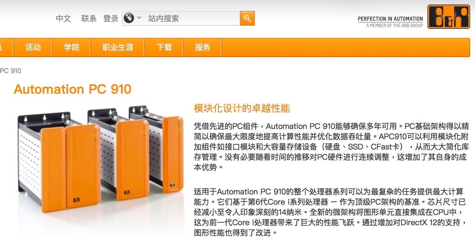475x247 pixels.
Task: Click the 模块化设计的卓越性能 subheading
Action: pos(242,108)
